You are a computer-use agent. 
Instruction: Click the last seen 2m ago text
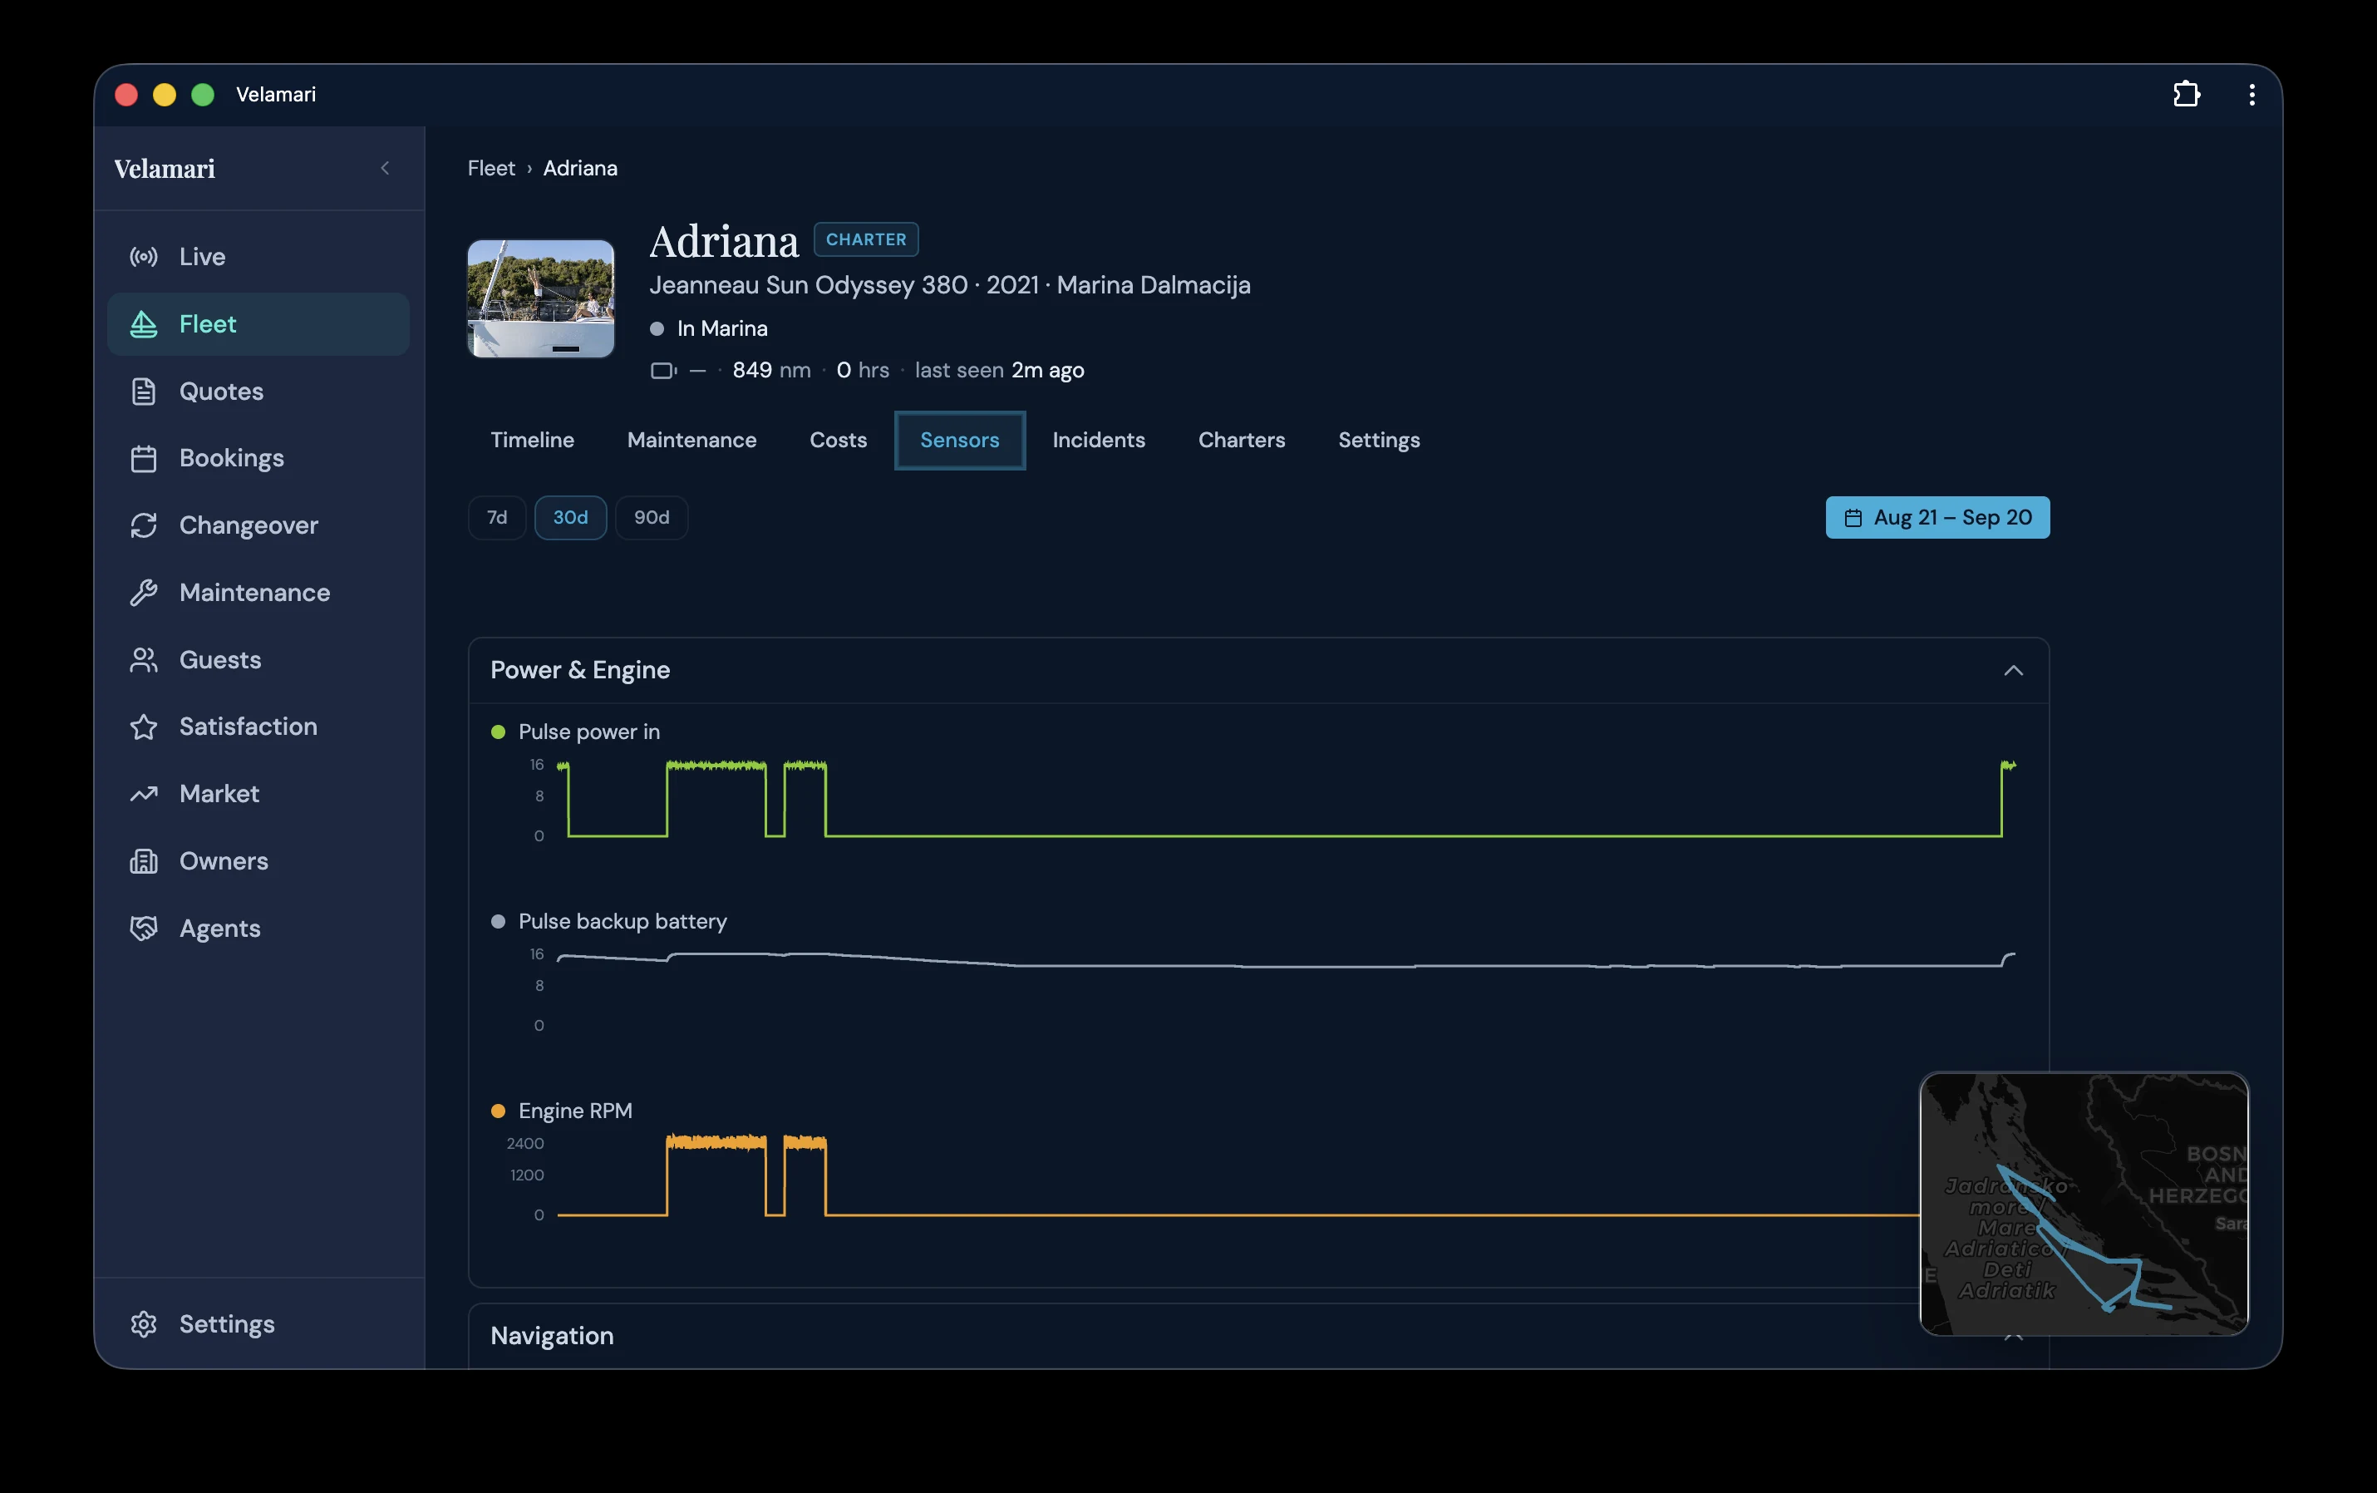999,370
